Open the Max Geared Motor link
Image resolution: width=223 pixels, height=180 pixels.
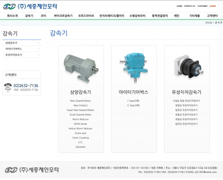(x=80, y=101)
